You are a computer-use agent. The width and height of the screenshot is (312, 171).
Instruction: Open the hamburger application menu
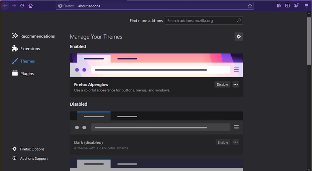pos(306,6)
